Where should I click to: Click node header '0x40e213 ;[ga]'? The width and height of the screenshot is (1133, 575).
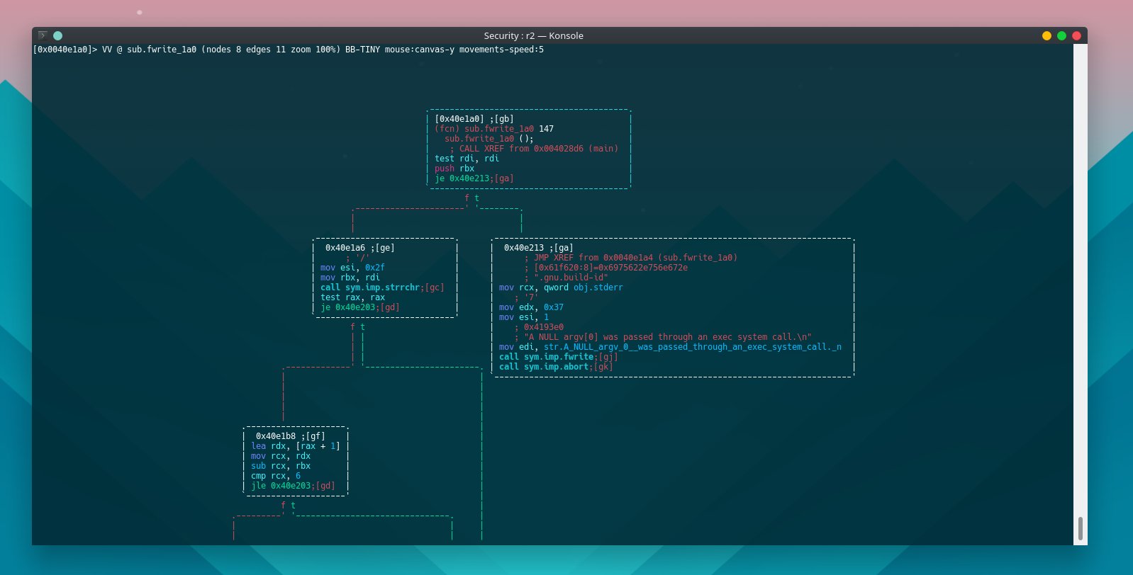(x=539, y=248)
